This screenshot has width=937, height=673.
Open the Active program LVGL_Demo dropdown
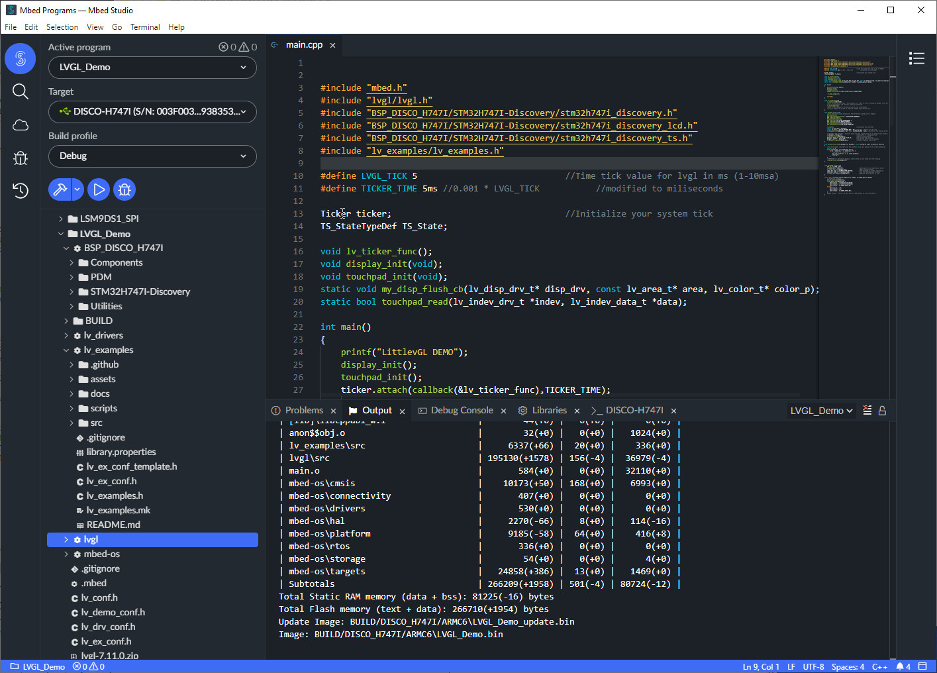(152, 68)
